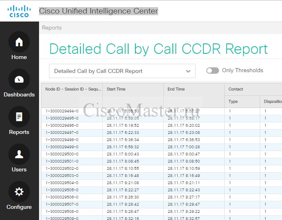The image size is (282, 220).
Task: Select the row 1-3000029499-0
Action: coord(161,147)
